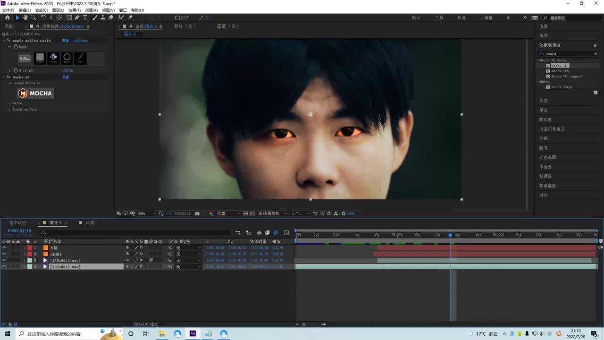Toggle visibility of layer 1 左眼

[x=4, y=247]
